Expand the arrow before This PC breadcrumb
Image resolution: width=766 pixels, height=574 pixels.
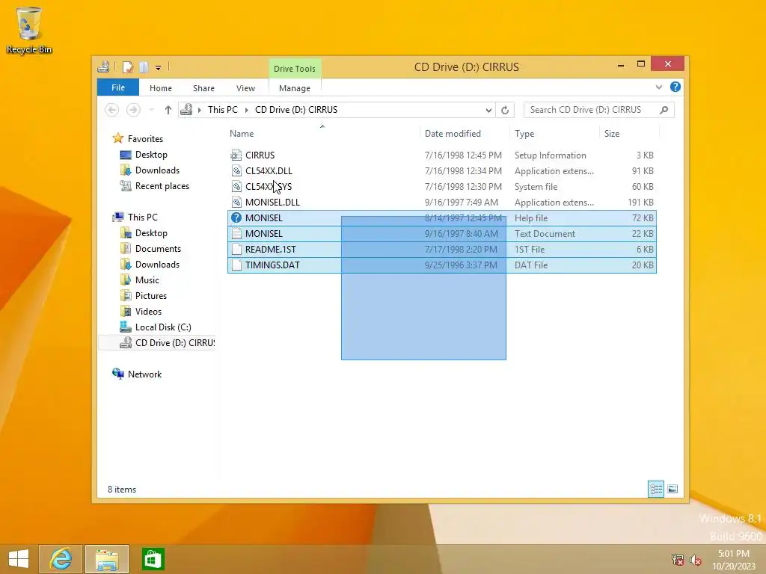tap(199, 110)
